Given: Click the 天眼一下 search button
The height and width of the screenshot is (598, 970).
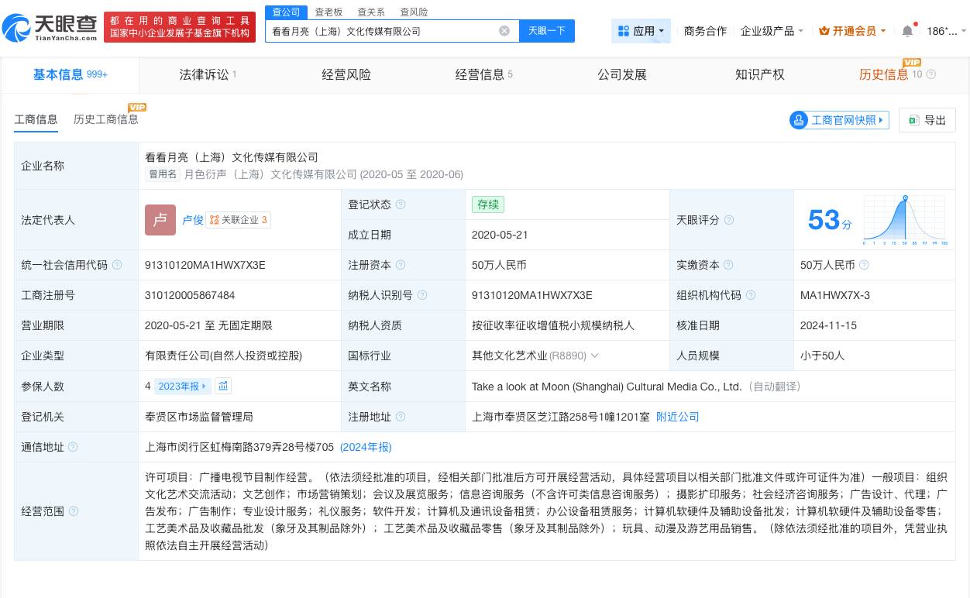Looking at the screenshot, I should pyautogui.click(x=547, y=30).
